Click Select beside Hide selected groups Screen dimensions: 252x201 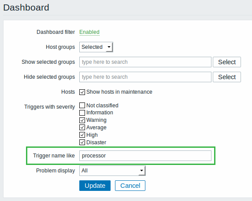coord(227,77)
